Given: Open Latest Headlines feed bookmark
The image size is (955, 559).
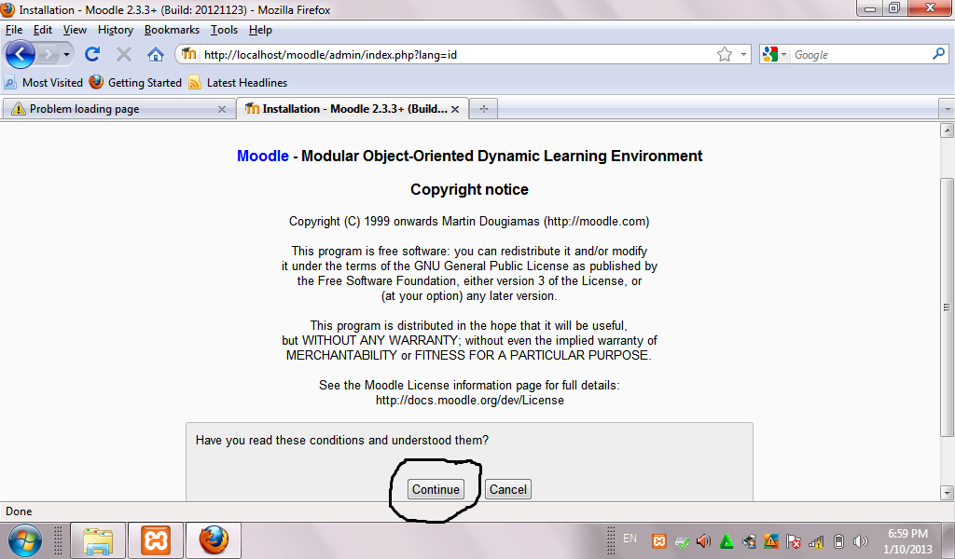Looking at the screenshot, I should point(238,83).
